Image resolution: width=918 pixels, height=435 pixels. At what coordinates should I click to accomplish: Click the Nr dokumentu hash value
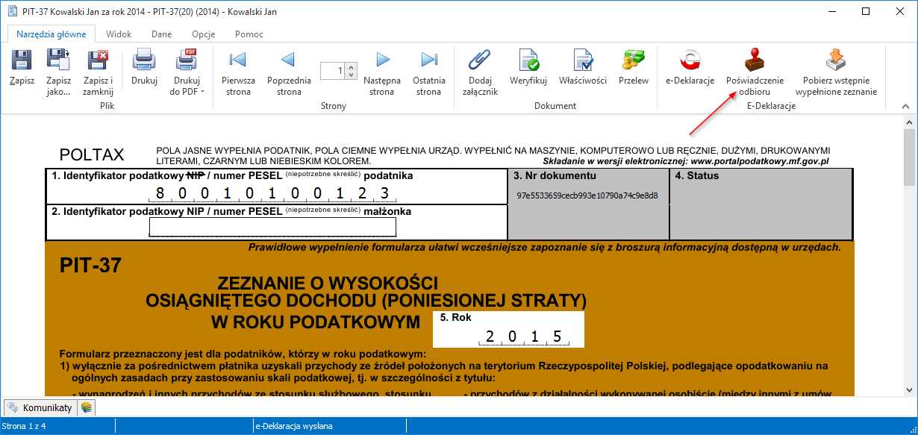[587, 195]
